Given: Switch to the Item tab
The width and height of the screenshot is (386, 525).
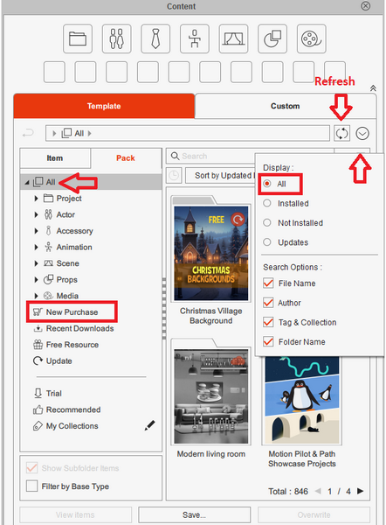Looking at the screenshot, I should 55,158.
